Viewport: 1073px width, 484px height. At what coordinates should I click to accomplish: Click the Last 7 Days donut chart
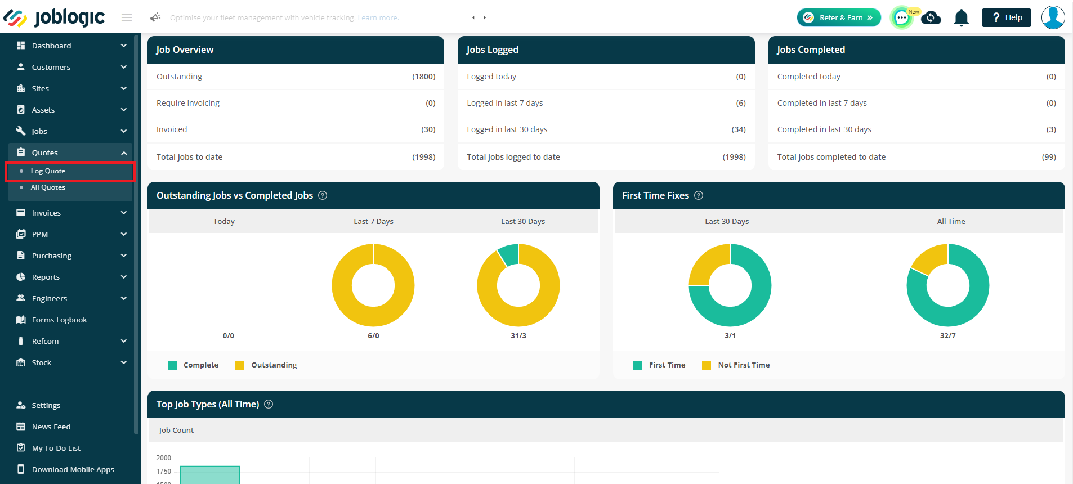[373, 285]
